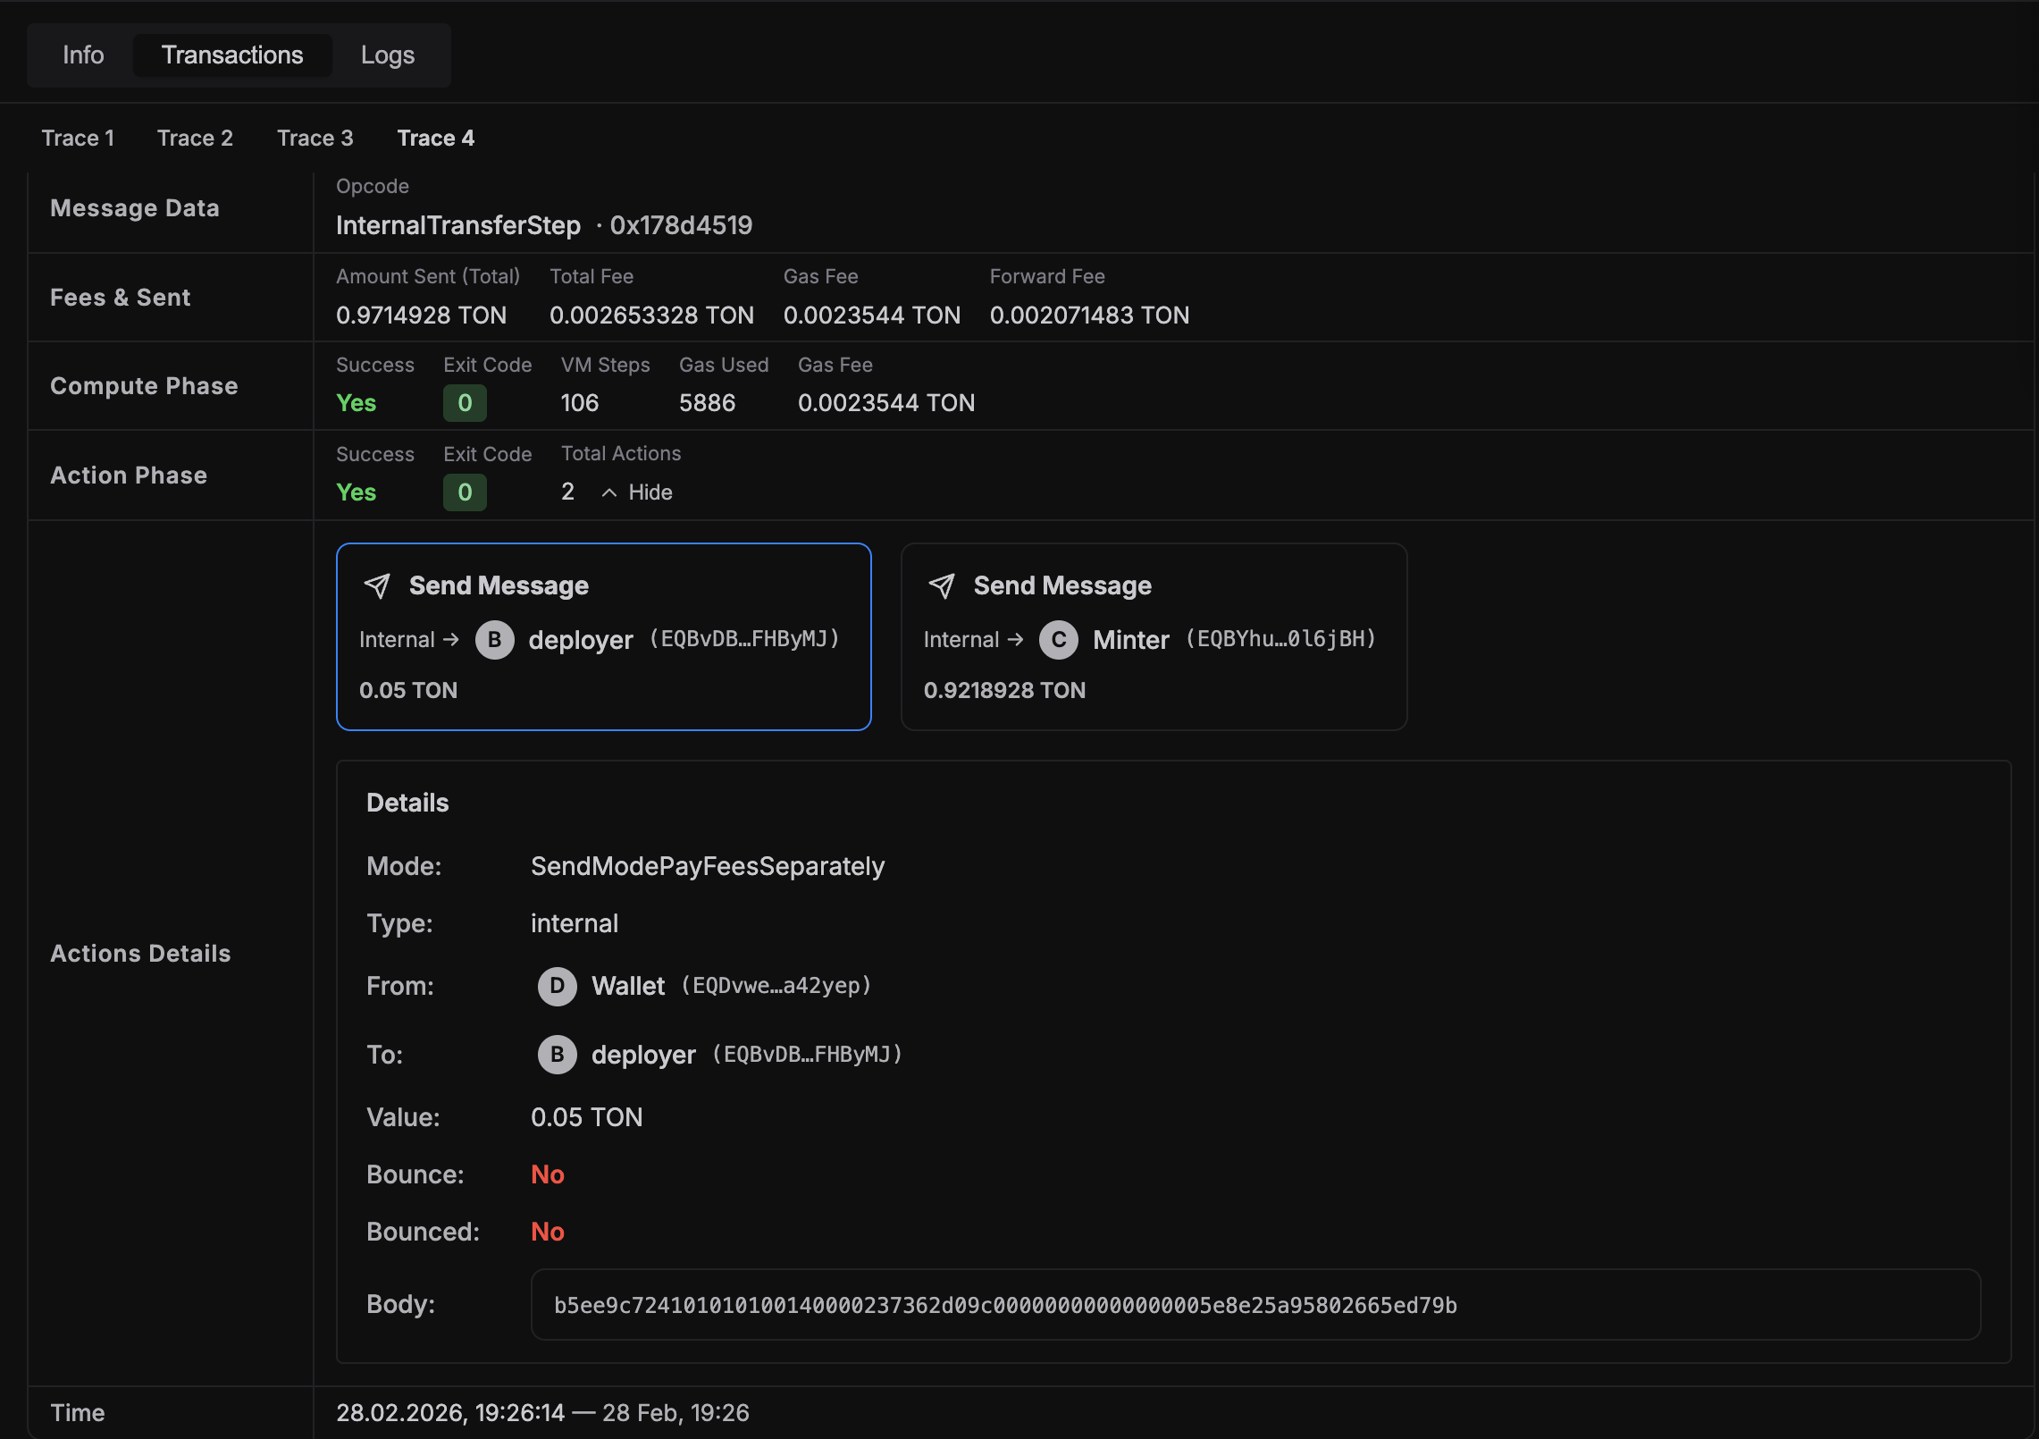This screenshot has width=2039, height=1439.
Task: Switch to Trace 2
Action: 195,138
